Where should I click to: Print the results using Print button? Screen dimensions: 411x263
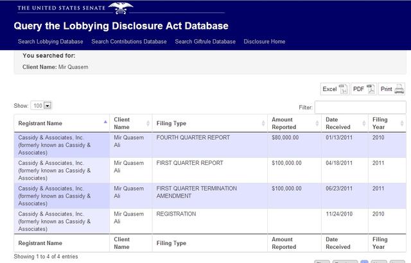point(392,89)
